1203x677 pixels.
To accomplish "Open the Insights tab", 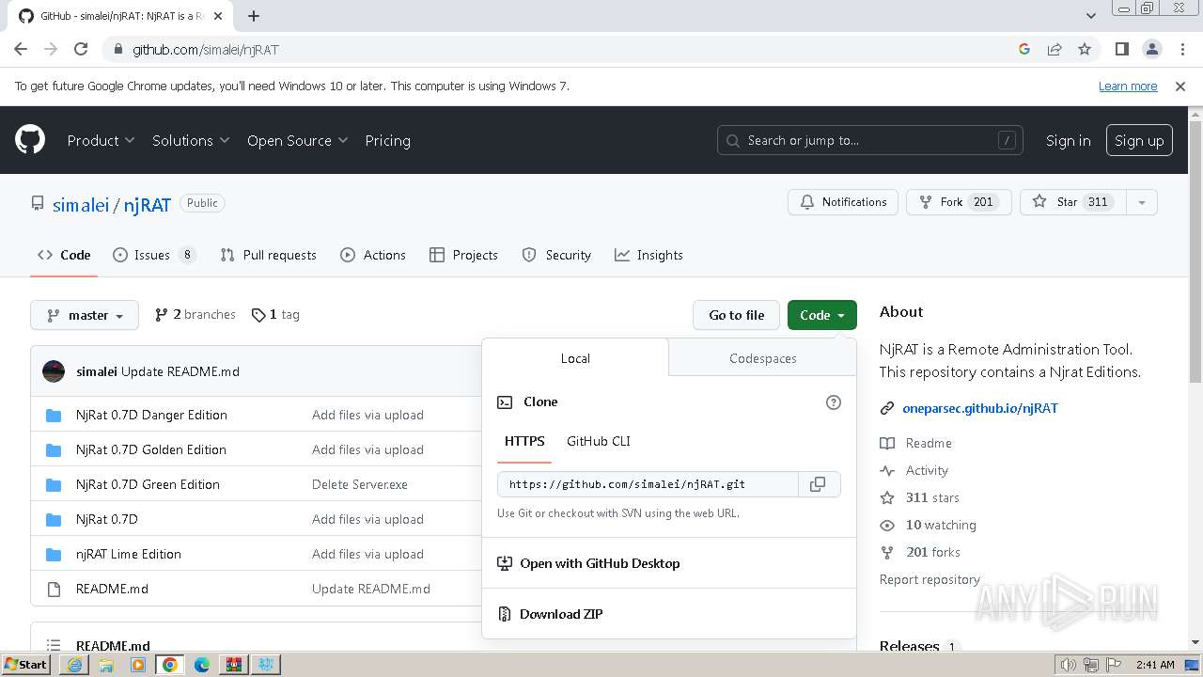I will click(648, 255).
